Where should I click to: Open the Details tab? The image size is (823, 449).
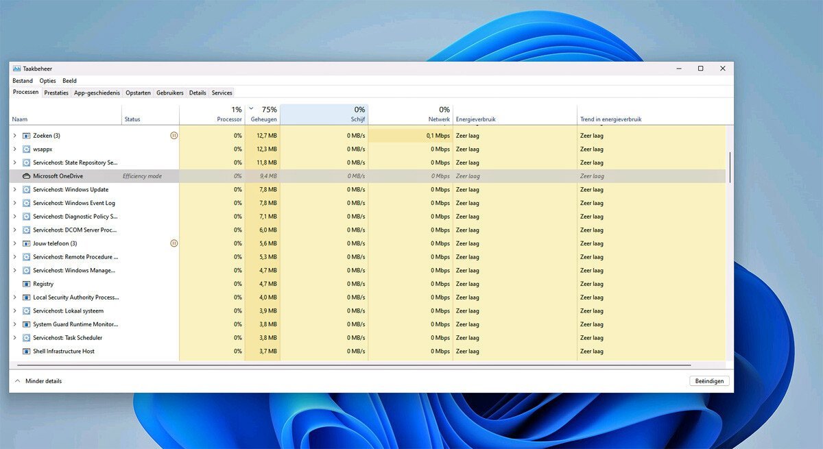(x=198, y=93)
